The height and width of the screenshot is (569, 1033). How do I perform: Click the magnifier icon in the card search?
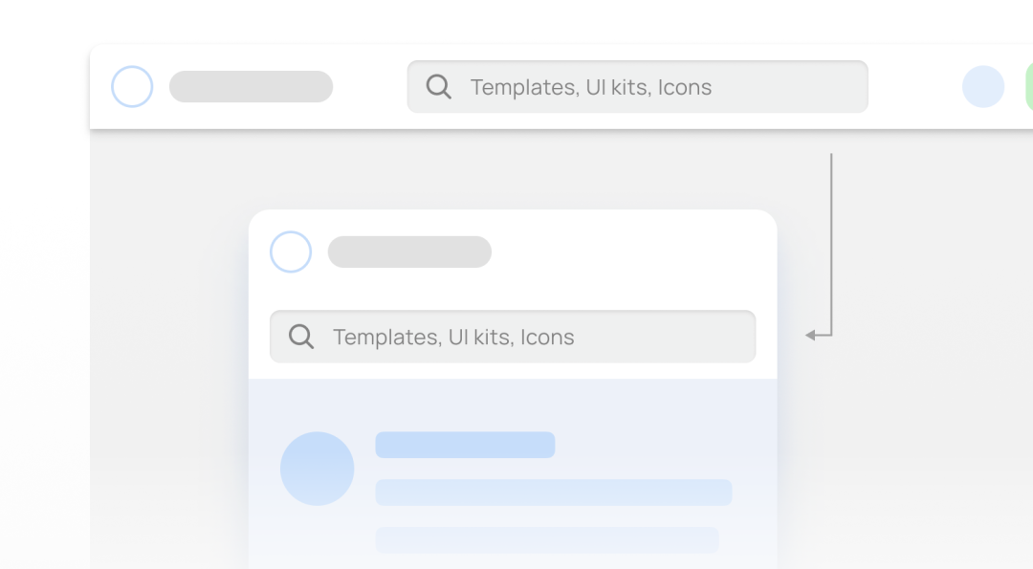click(x=301, y=337)
